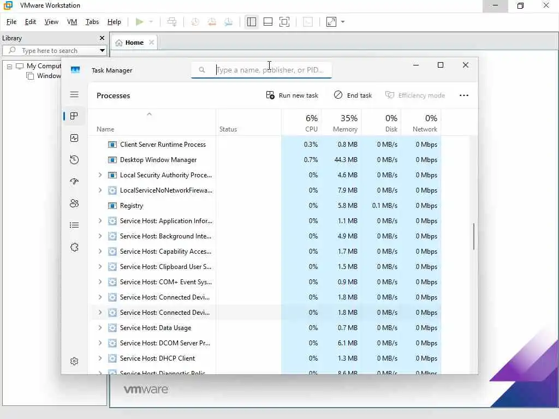The width and height of the screenshot is (559, 419).
Task: Open the Performance page in Task Manager
Action: (74, 138)
